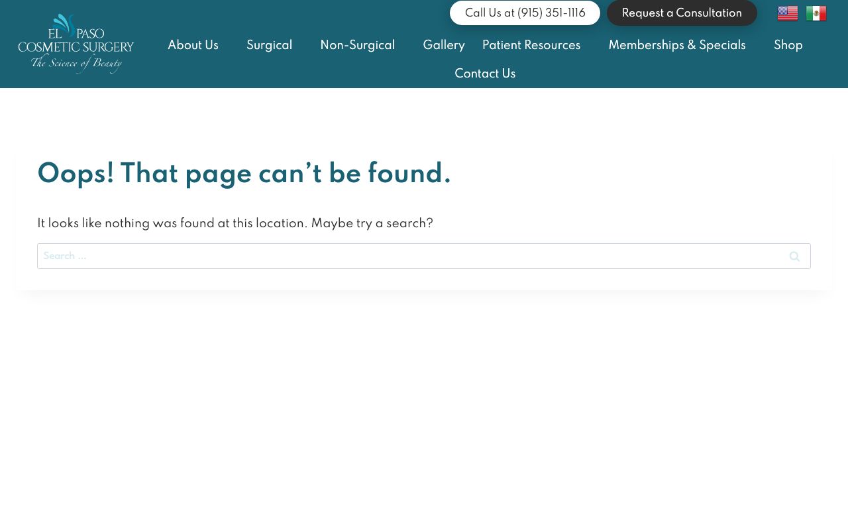Expand the Non-Surgical menu
The image size is (848, 530).
pyautogui.click(x=357, y=46)
